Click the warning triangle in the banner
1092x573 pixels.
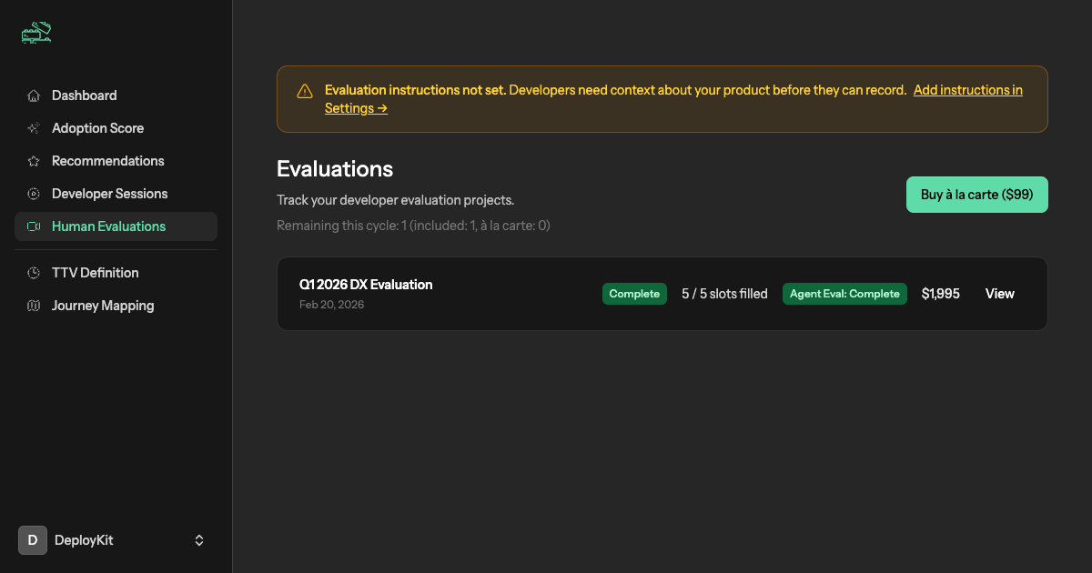(305, 90)
